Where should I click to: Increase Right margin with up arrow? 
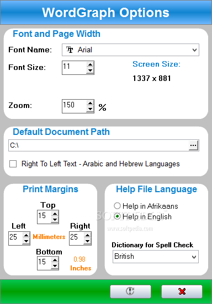(87, 235)
